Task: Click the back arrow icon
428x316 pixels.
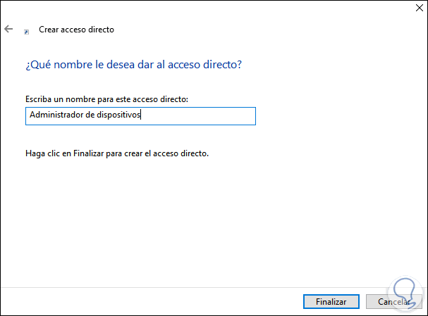Action: click(8, 30)
